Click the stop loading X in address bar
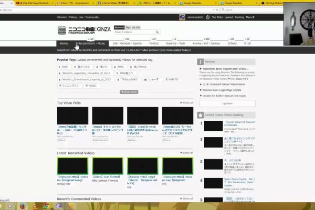Screen dimensions: 315x210 [217, 9]
